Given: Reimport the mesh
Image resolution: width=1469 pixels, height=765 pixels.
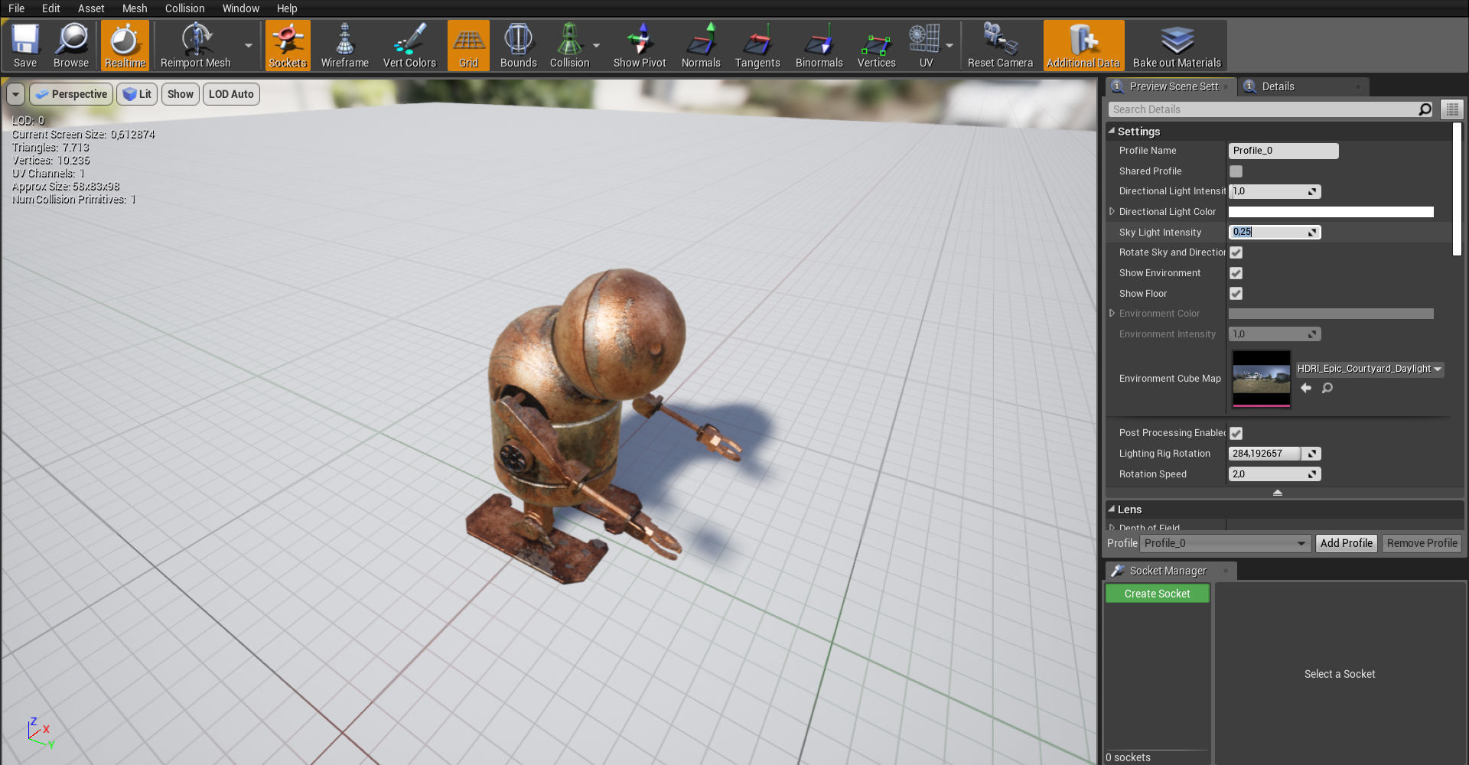Looking at the screenshot, I should (x=196, y=46).
